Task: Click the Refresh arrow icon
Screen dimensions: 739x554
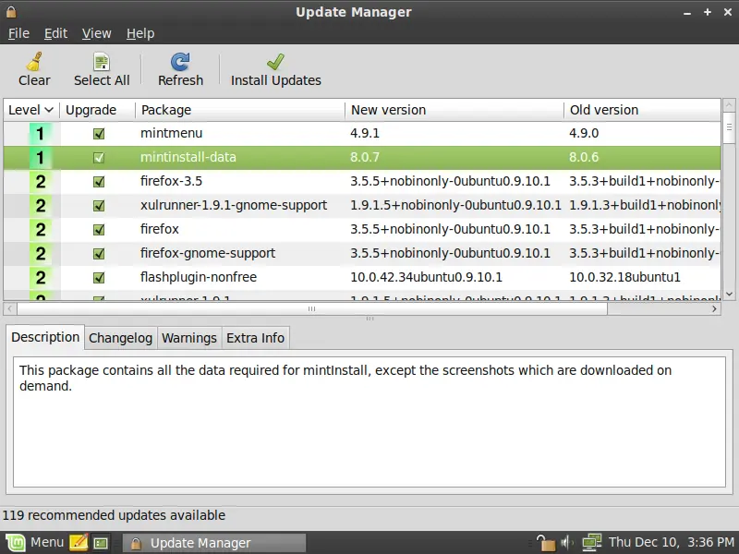Action: [x=180, y=62]
